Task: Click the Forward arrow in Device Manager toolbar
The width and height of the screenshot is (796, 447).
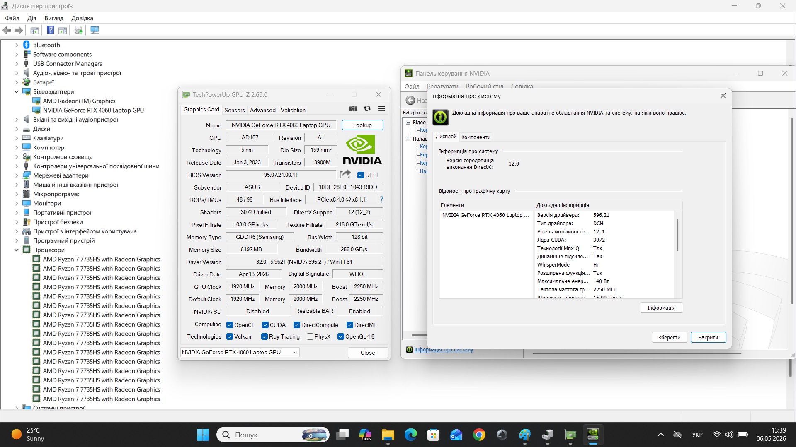Action: pyautogui.click(x=19, y=30)
